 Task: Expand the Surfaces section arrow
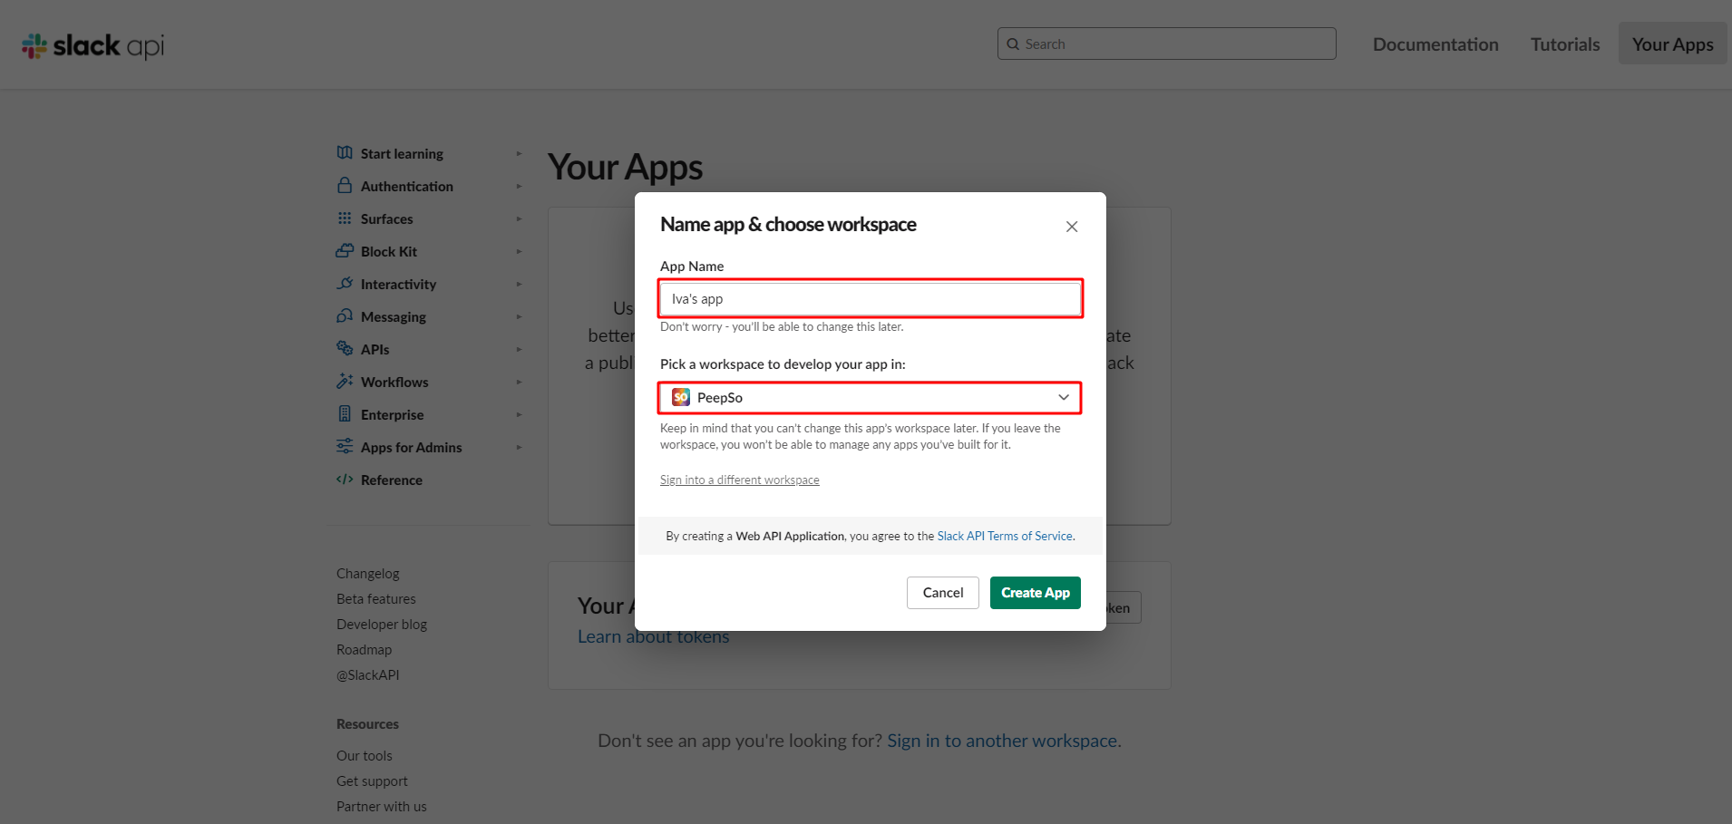(x=519, y=218)
